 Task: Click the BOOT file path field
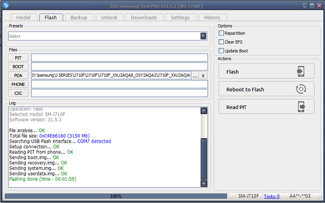[119, 66]
